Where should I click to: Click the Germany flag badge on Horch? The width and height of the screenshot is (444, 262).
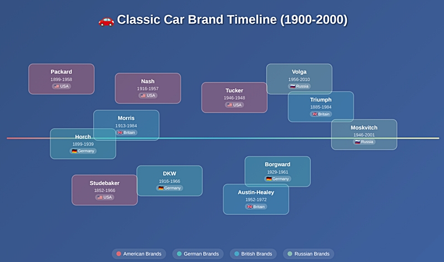[83, 151]
